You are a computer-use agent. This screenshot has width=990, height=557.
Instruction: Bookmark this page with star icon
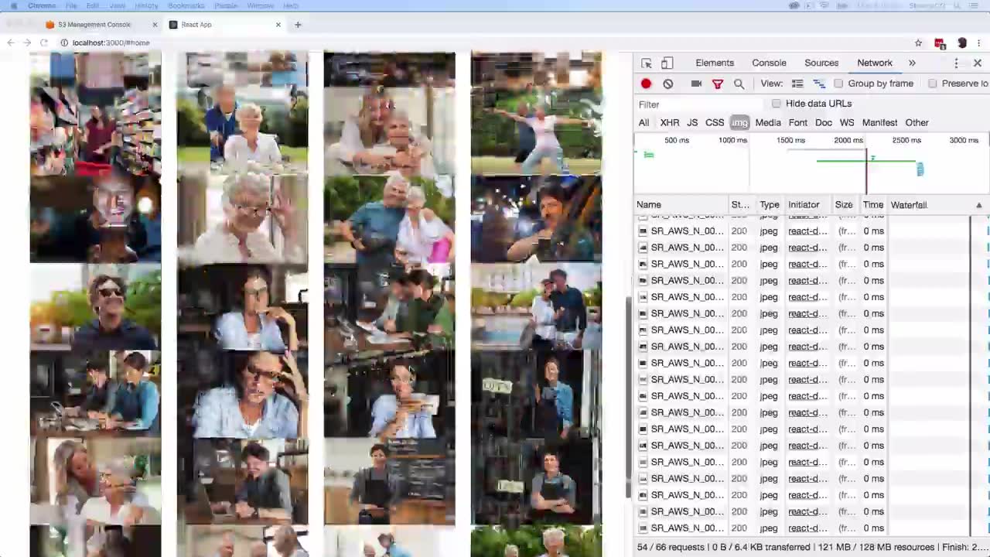[918, 43]
